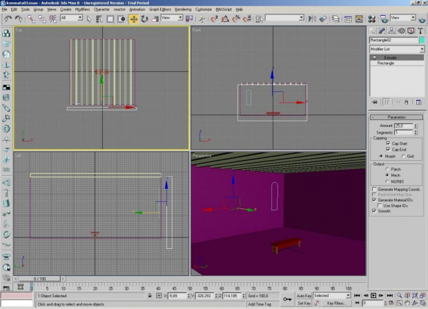Click the Mirror tool icon
Screen dimensions: 428x309
(312, 19)
